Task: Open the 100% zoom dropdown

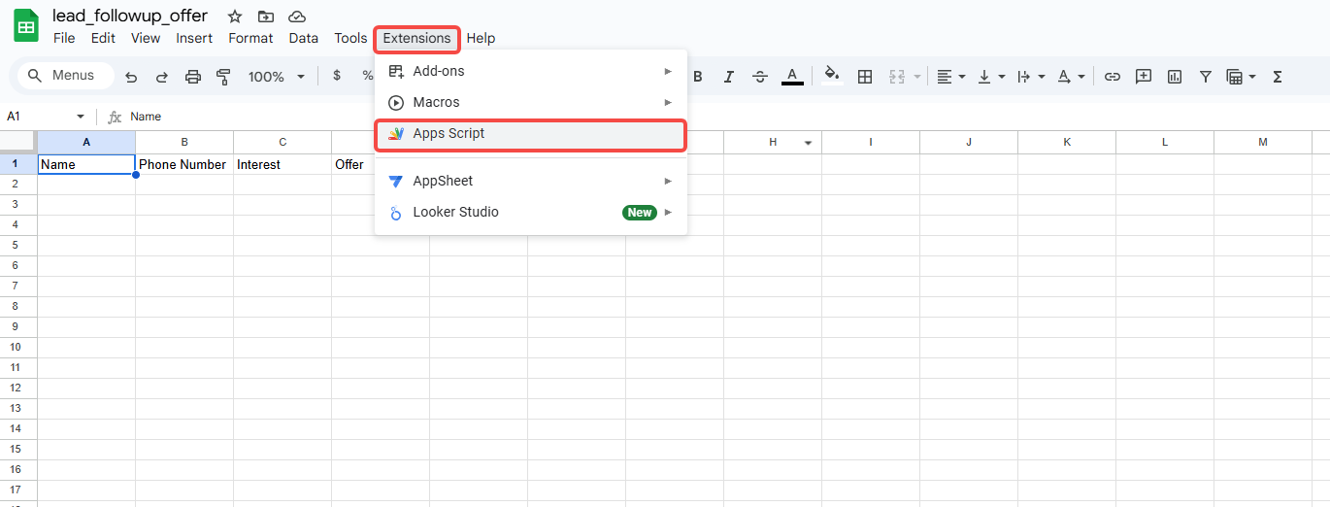Action: [x=277, y=76]
